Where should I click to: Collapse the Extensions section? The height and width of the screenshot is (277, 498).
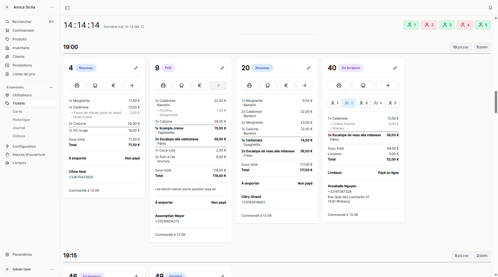[51, 87]
